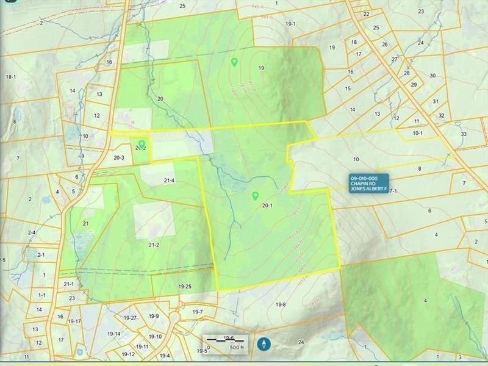This screenshot has width=488, height=366.
Task: Click the parcel 18-1 label
Action: [10, 77]
